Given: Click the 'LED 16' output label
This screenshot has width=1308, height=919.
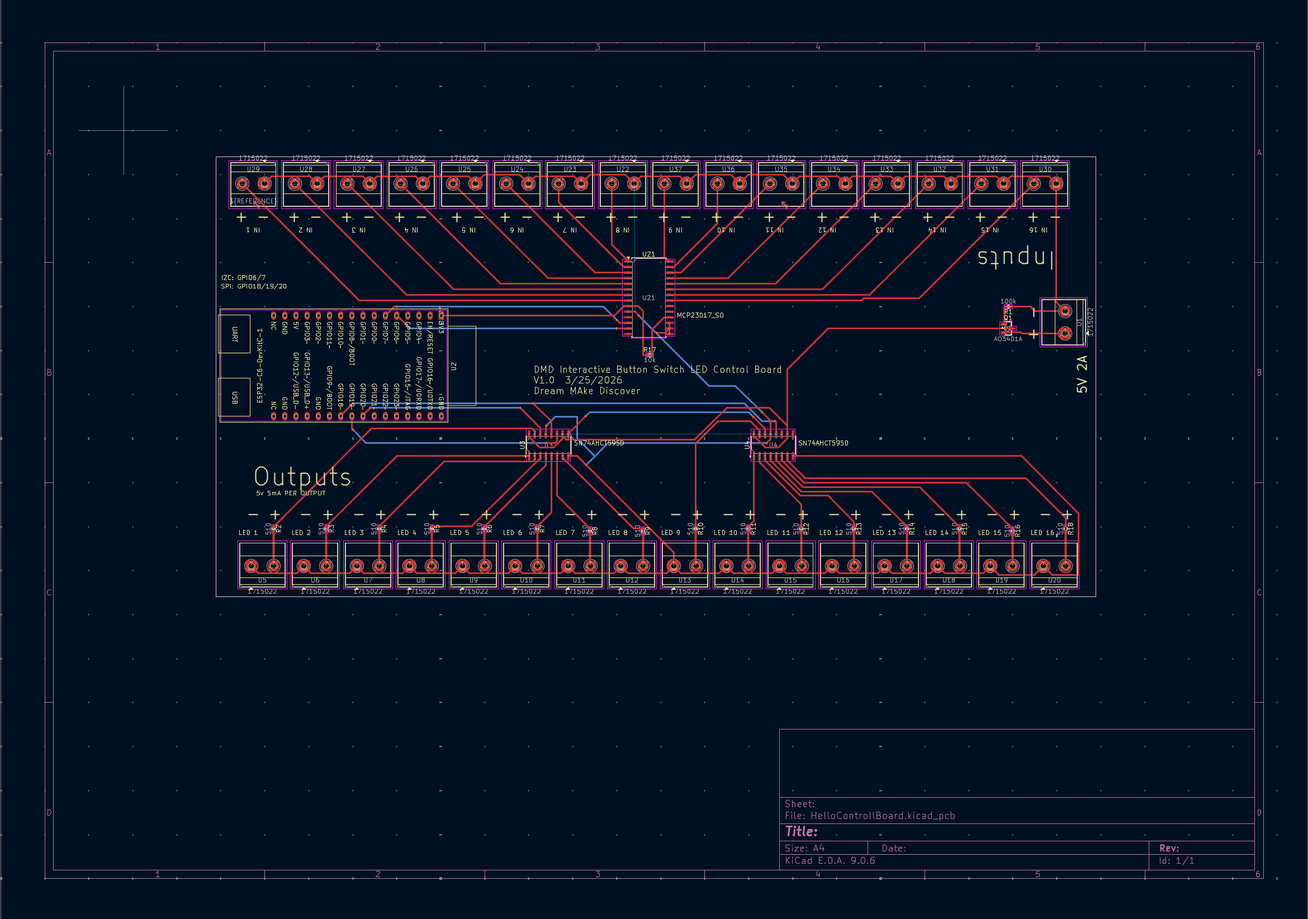Looking at the screenshot, I should point(1042,533).
